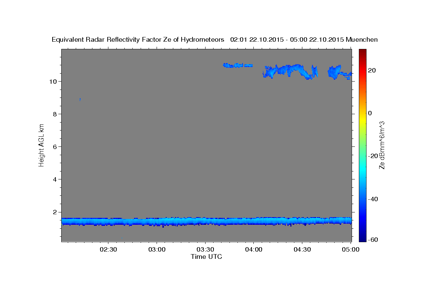The height and width of the screenshot is (290, 435).
Task: Click the 'Muenchen' station name in the title
Action: coord(362,40)
